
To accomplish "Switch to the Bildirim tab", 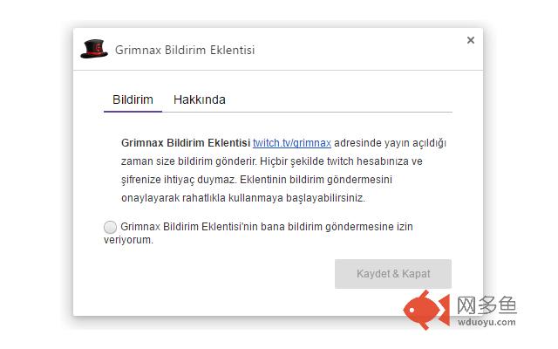I will click(x=133, y=99).
